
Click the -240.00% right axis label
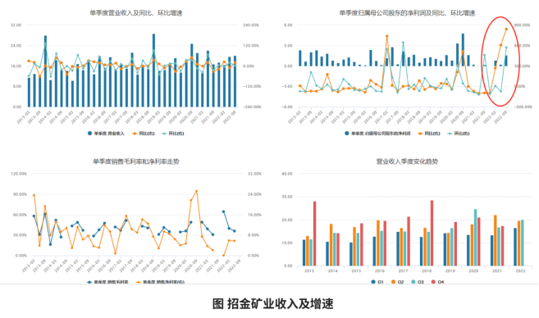252,107
